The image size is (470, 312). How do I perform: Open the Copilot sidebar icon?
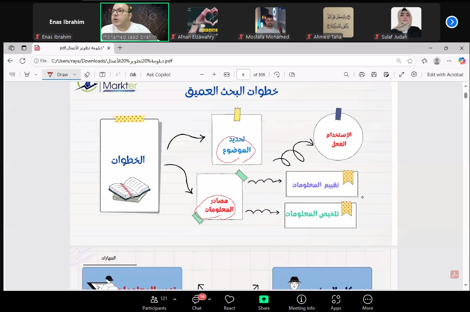[x=462, y=61]
